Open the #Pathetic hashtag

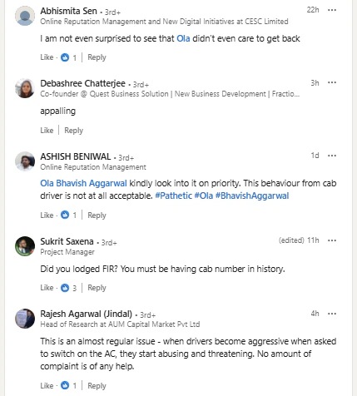[173, 196]
